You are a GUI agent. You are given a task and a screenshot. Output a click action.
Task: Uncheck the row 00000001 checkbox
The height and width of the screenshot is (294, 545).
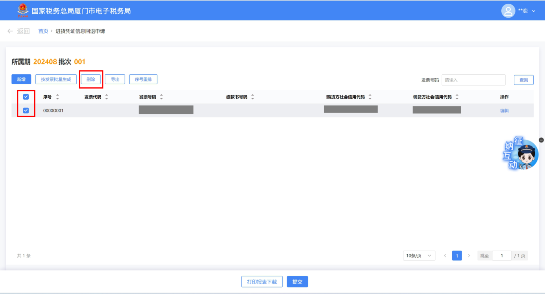26,110
